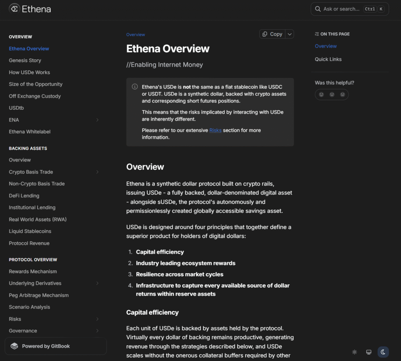Switch to light theme sun icon
This screenshot has height=361, width=401.
(354, 352)
